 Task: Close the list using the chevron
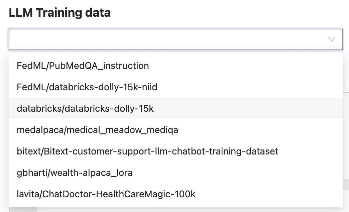[331, 39]
